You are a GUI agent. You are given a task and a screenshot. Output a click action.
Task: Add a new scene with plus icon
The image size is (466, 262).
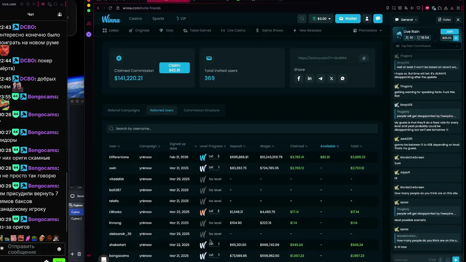(x=72, y=254)
